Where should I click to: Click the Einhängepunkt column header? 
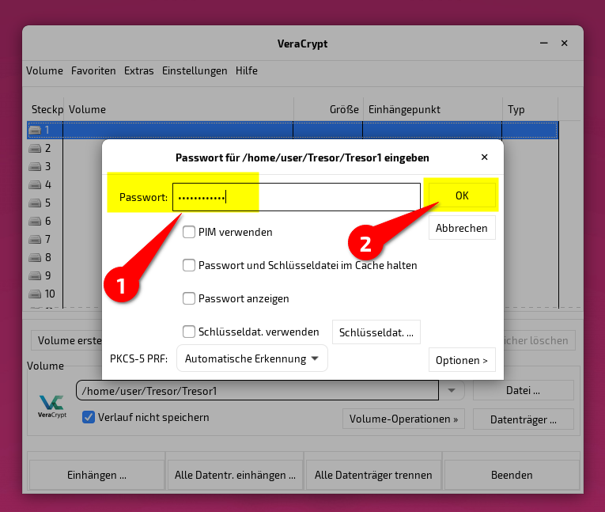click(433, 109)
